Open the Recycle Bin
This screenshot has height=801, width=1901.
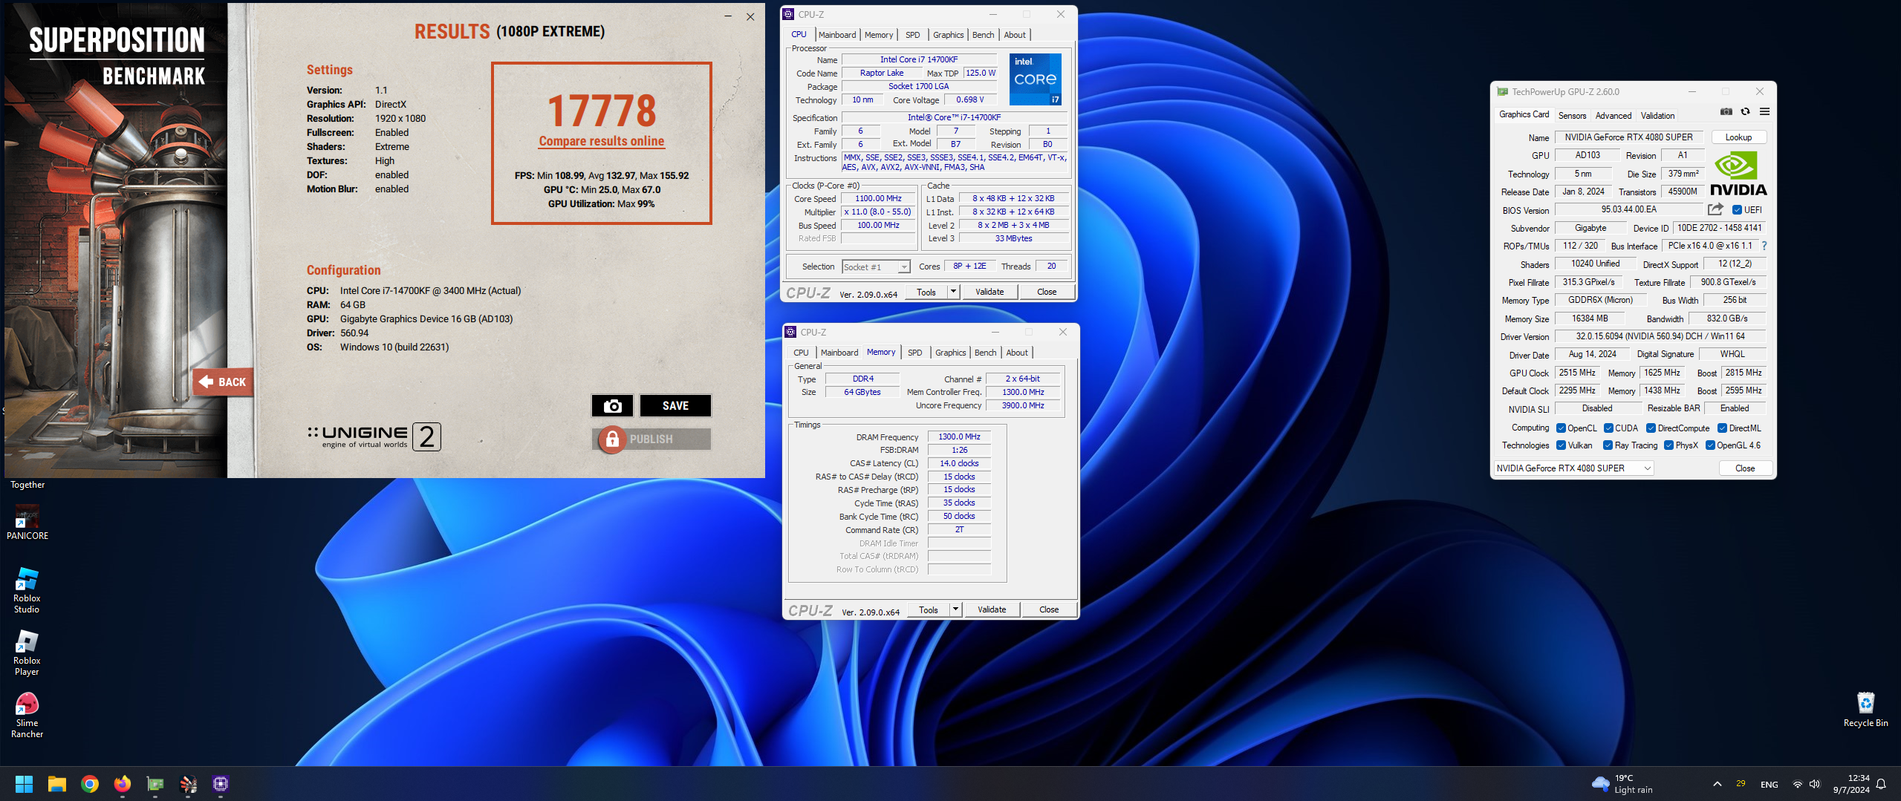(1865, 710)
